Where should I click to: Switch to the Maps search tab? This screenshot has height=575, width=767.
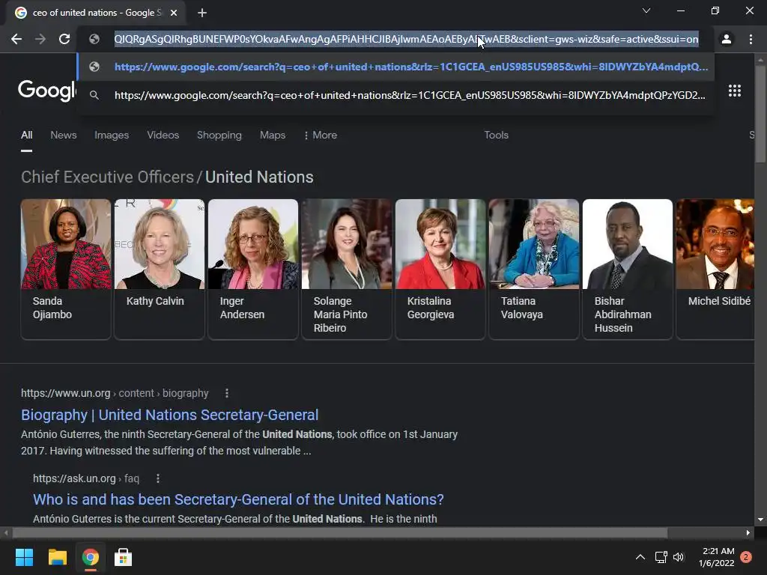(273, 135)
